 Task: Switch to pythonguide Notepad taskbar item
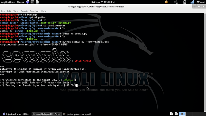77,114
